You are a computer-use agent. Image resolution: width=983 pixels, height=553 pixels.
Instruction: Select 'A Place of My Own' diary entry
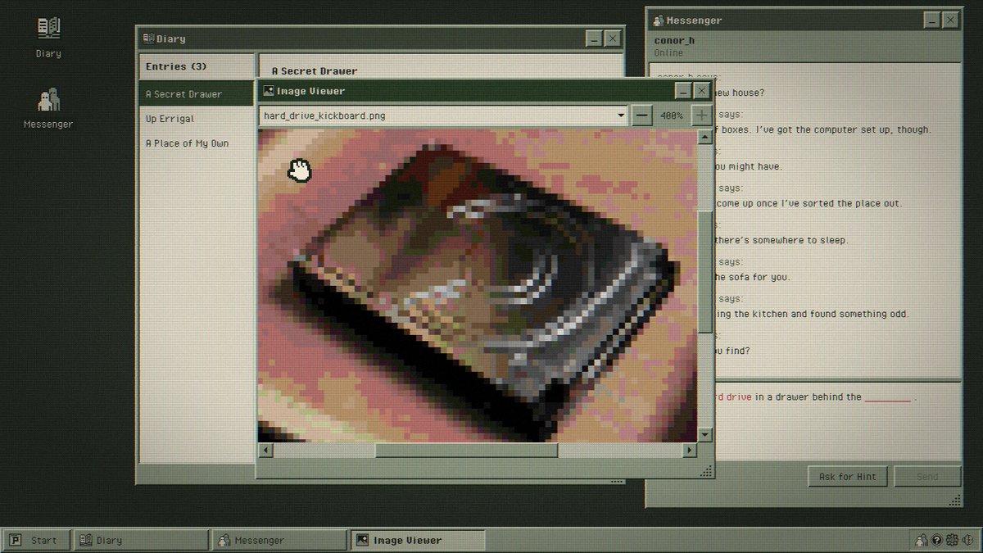[x=197, y=143]
